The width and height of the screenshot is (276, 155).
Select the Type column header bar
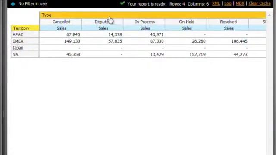coord(152,15)
